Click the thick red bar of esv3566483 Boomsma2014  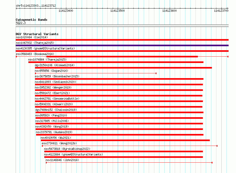[x=122, y=57]
